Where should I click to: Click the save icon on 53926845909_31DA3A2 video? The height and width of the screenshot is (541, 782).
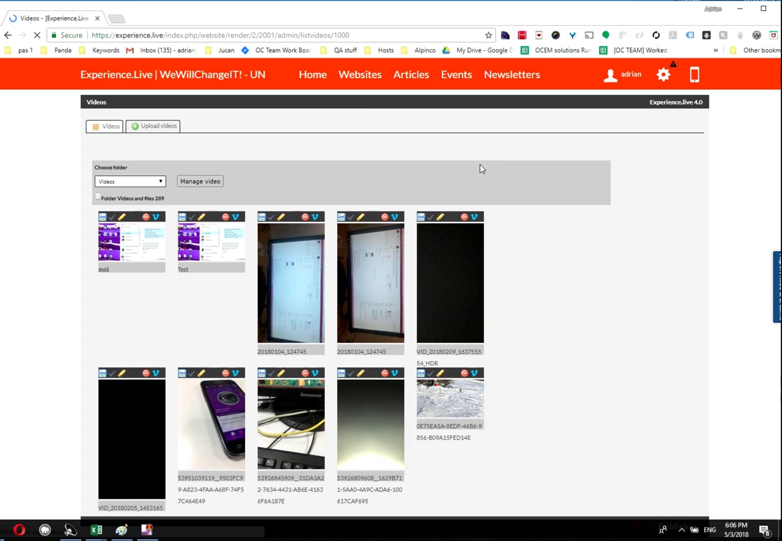tap(261, 373)
